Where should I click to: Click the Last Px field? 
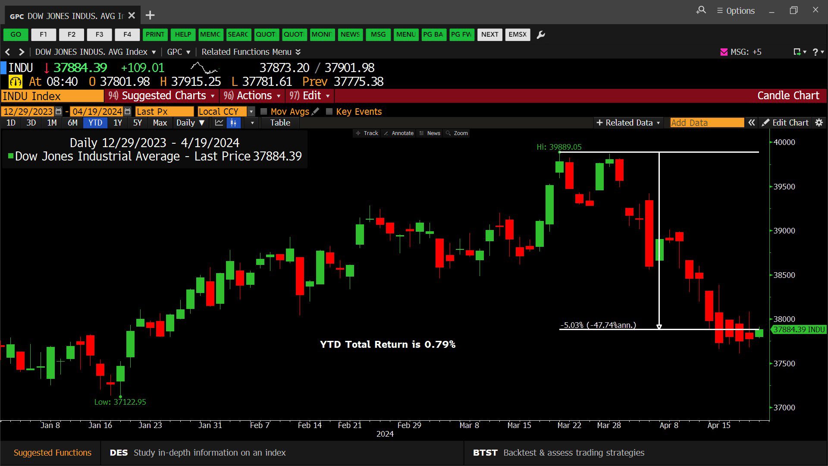click(x=164, y=111)
